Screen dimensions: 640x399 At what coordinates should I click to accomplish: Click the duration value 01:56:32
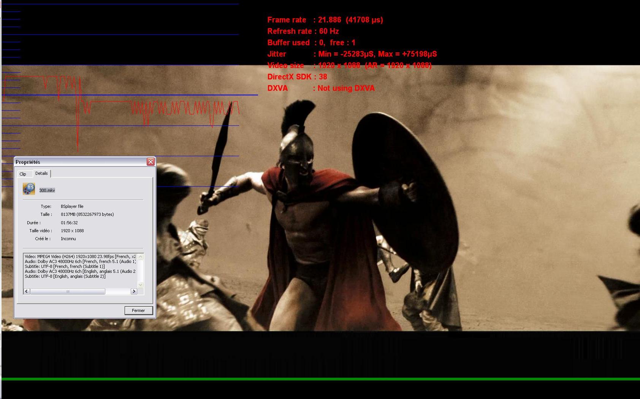[x=69, y=223]
